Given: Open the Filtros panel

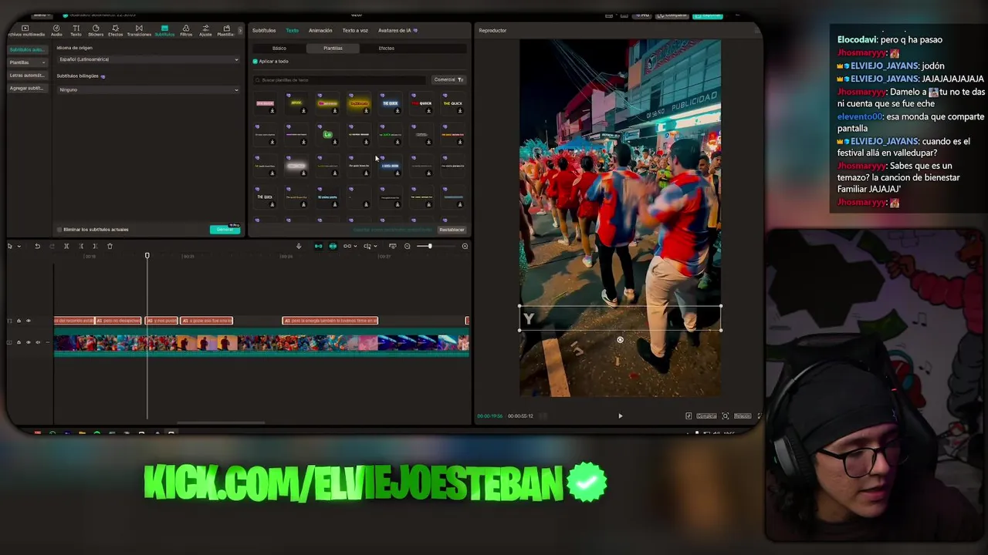Looking at the screenshot, I should (186, 31).
